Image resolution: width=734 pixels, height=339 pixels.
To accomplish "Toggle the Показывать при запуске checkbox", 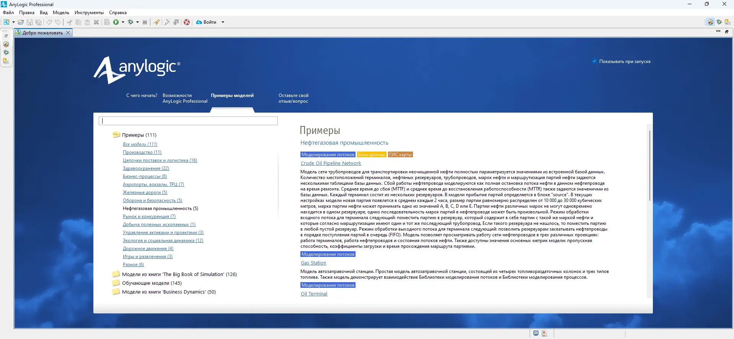I will [594, 61].
